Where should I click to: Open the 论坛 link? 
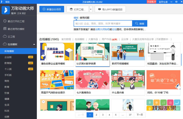[114, 29]
